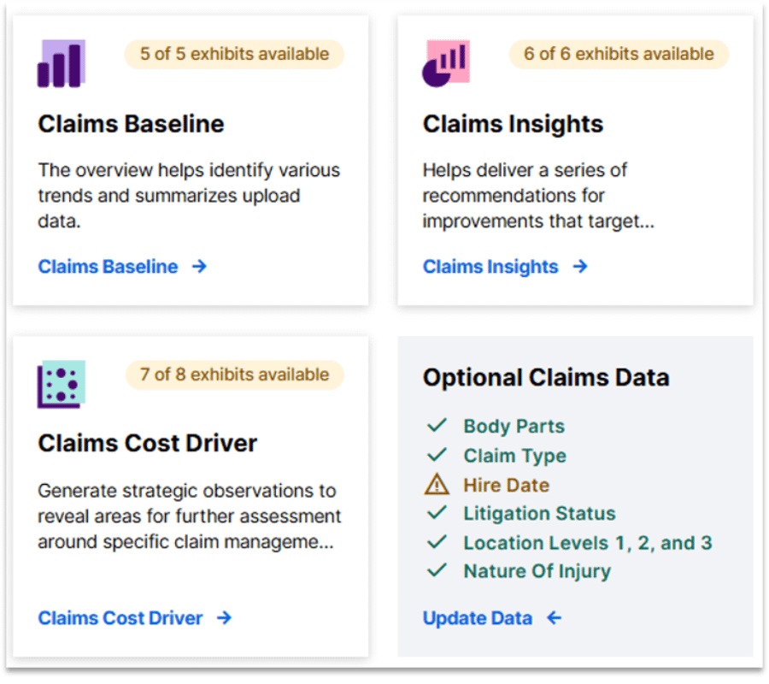Click the arrow next to Claims Insights link
This screenshot has height=684, width=769.
(580, 267)
